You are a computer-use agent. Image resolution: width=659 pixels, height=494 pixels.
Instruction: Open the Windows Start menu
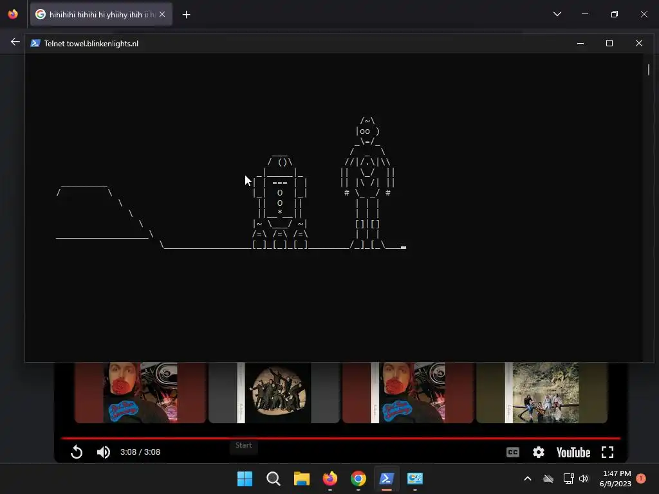click(x=245, y=479)
